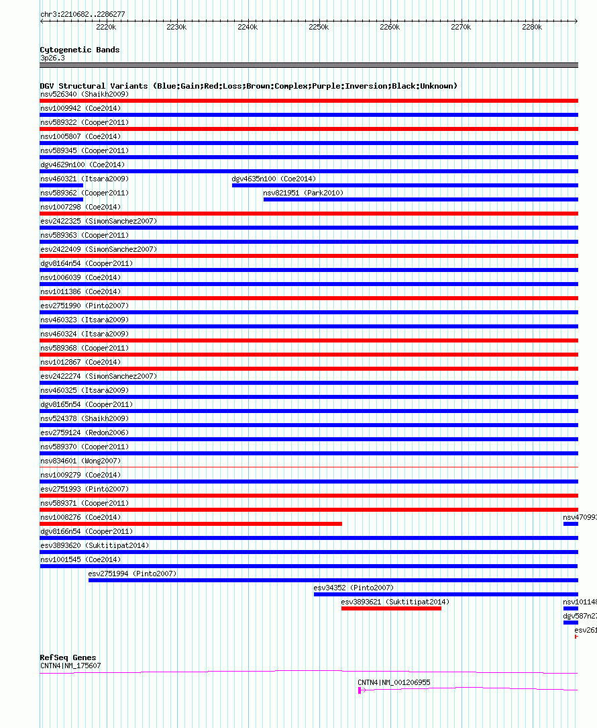Click the dgv4635n100 (Coe2014) label
Viewport: 597px width, 728px height.
tap(274, 179)
